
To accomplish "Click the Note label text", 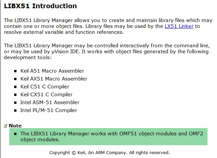I will pyautogui.click(x=15, y=126).
